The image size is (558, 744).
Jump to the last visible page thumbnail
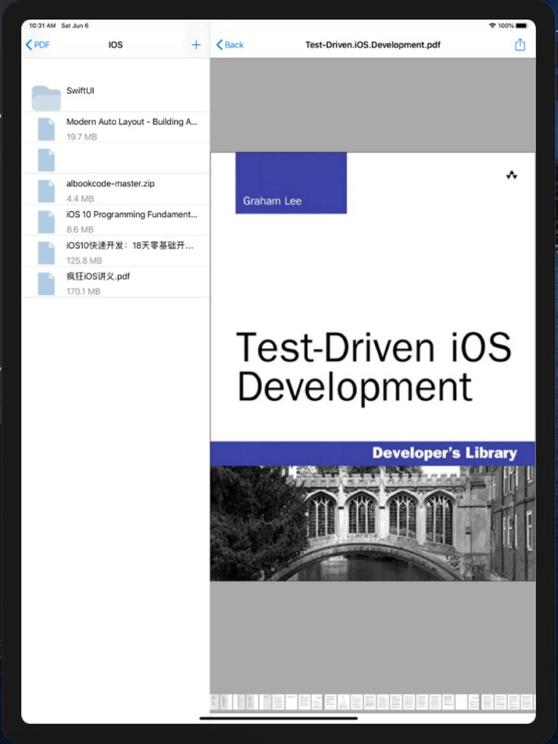pos(527,702)
